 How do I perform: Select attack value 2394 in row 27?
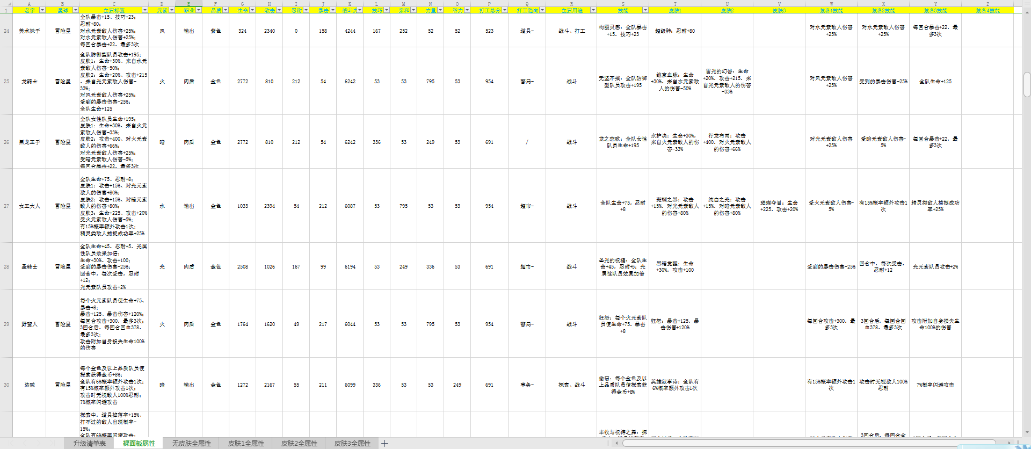click(270, 206)
